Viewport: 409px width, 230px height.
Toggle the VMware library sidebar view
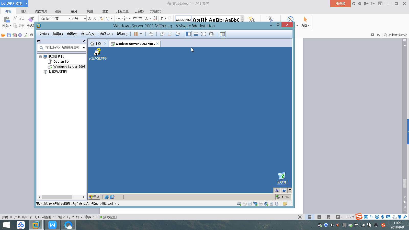click(x=188, y=34)
